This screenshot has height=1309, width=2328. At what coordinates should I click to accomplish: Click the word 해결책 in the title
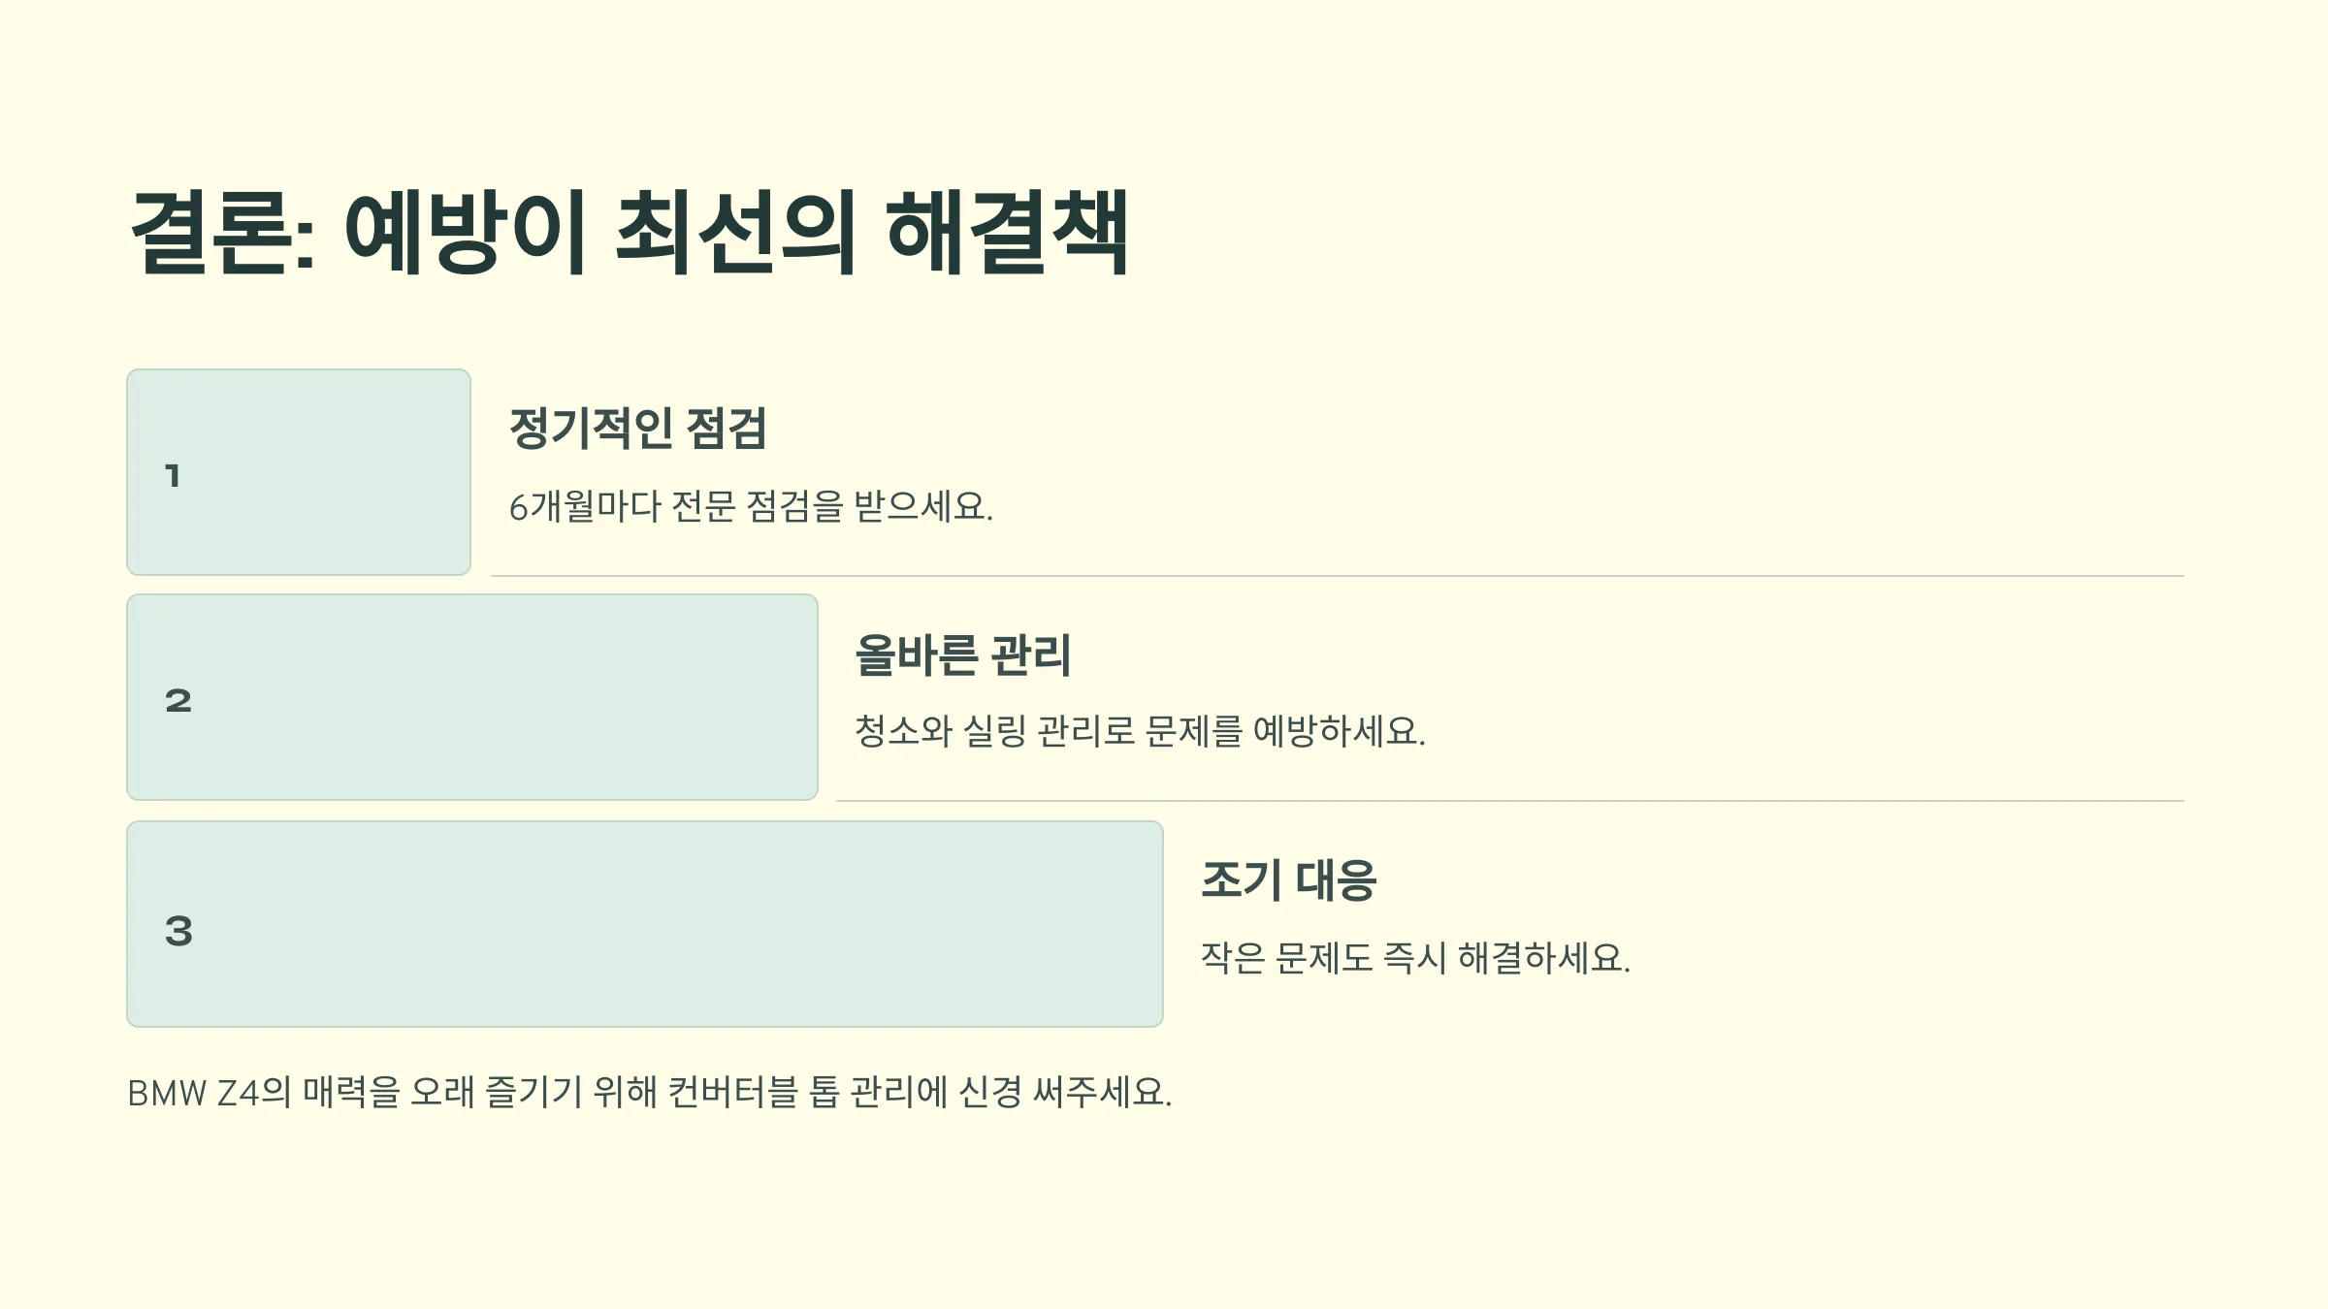[x=1008, y=233]
